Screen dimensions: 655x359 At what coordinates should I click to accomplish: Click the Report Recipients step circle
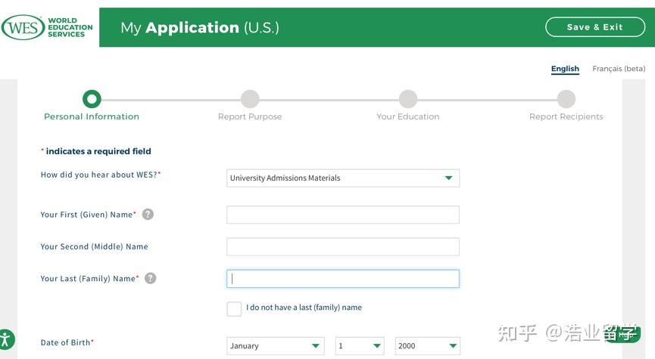point(566,99)
